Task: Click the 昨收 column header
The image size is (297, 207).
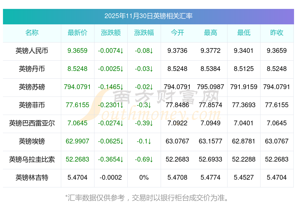Action: pyautogui.click(x=277, y=33)
